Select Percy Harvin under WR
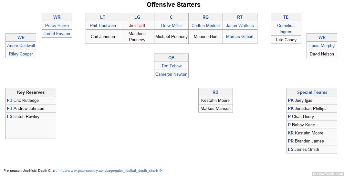344x176 pixels. click(x=57, y=25)
